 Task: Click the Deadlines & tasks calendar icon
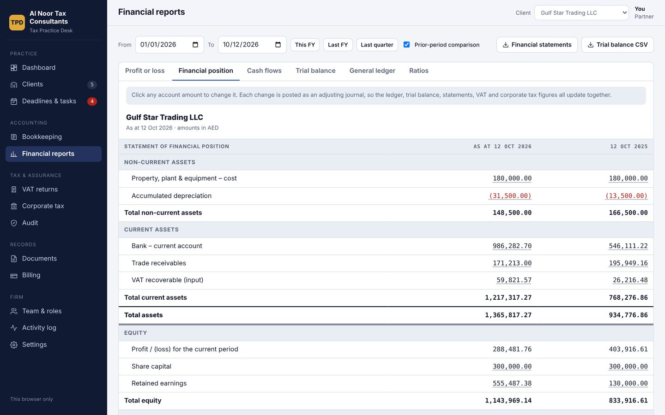click(x=14, y=101)
